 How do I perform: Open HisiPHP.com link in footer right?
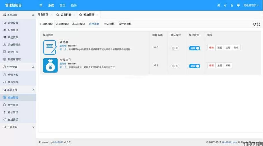229,142
